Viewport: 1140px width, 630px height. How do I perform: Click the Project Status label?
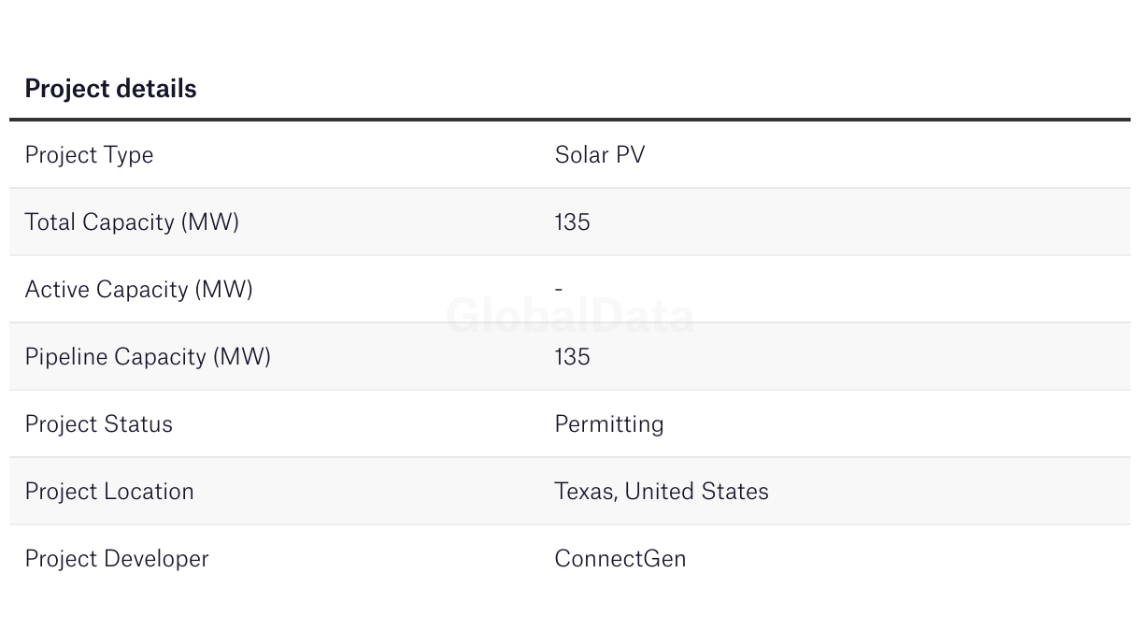tap(98, 424)
